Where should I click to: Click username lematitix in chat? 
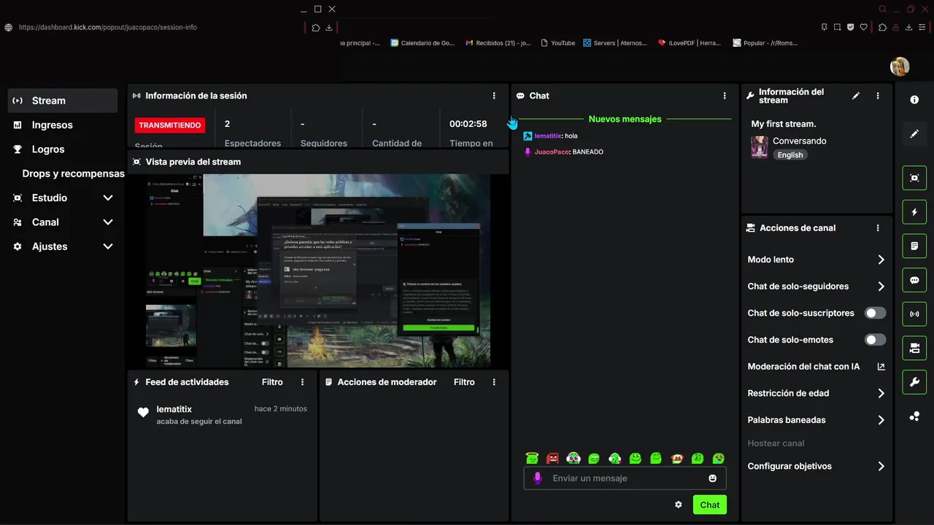[x=548, y=136]
